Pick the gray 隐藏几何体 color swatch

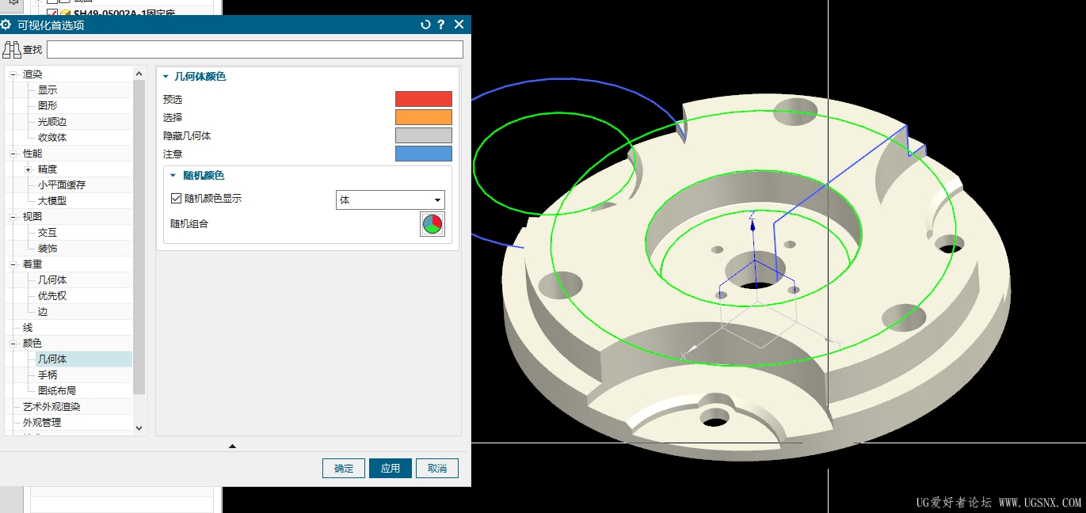tap(424, 135)
